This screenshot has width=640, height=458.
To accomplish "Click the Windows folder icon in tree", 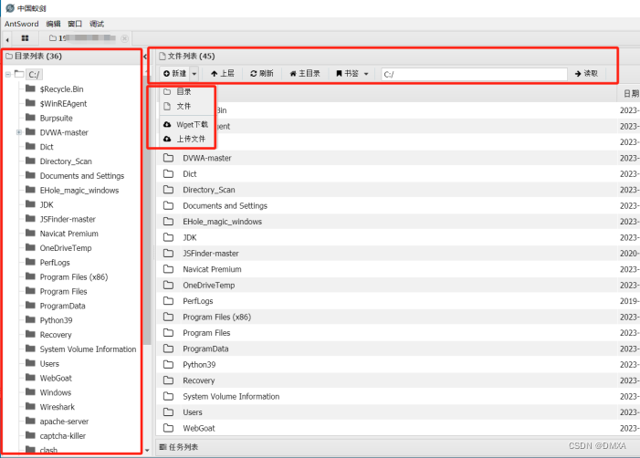I will point(30,392).
